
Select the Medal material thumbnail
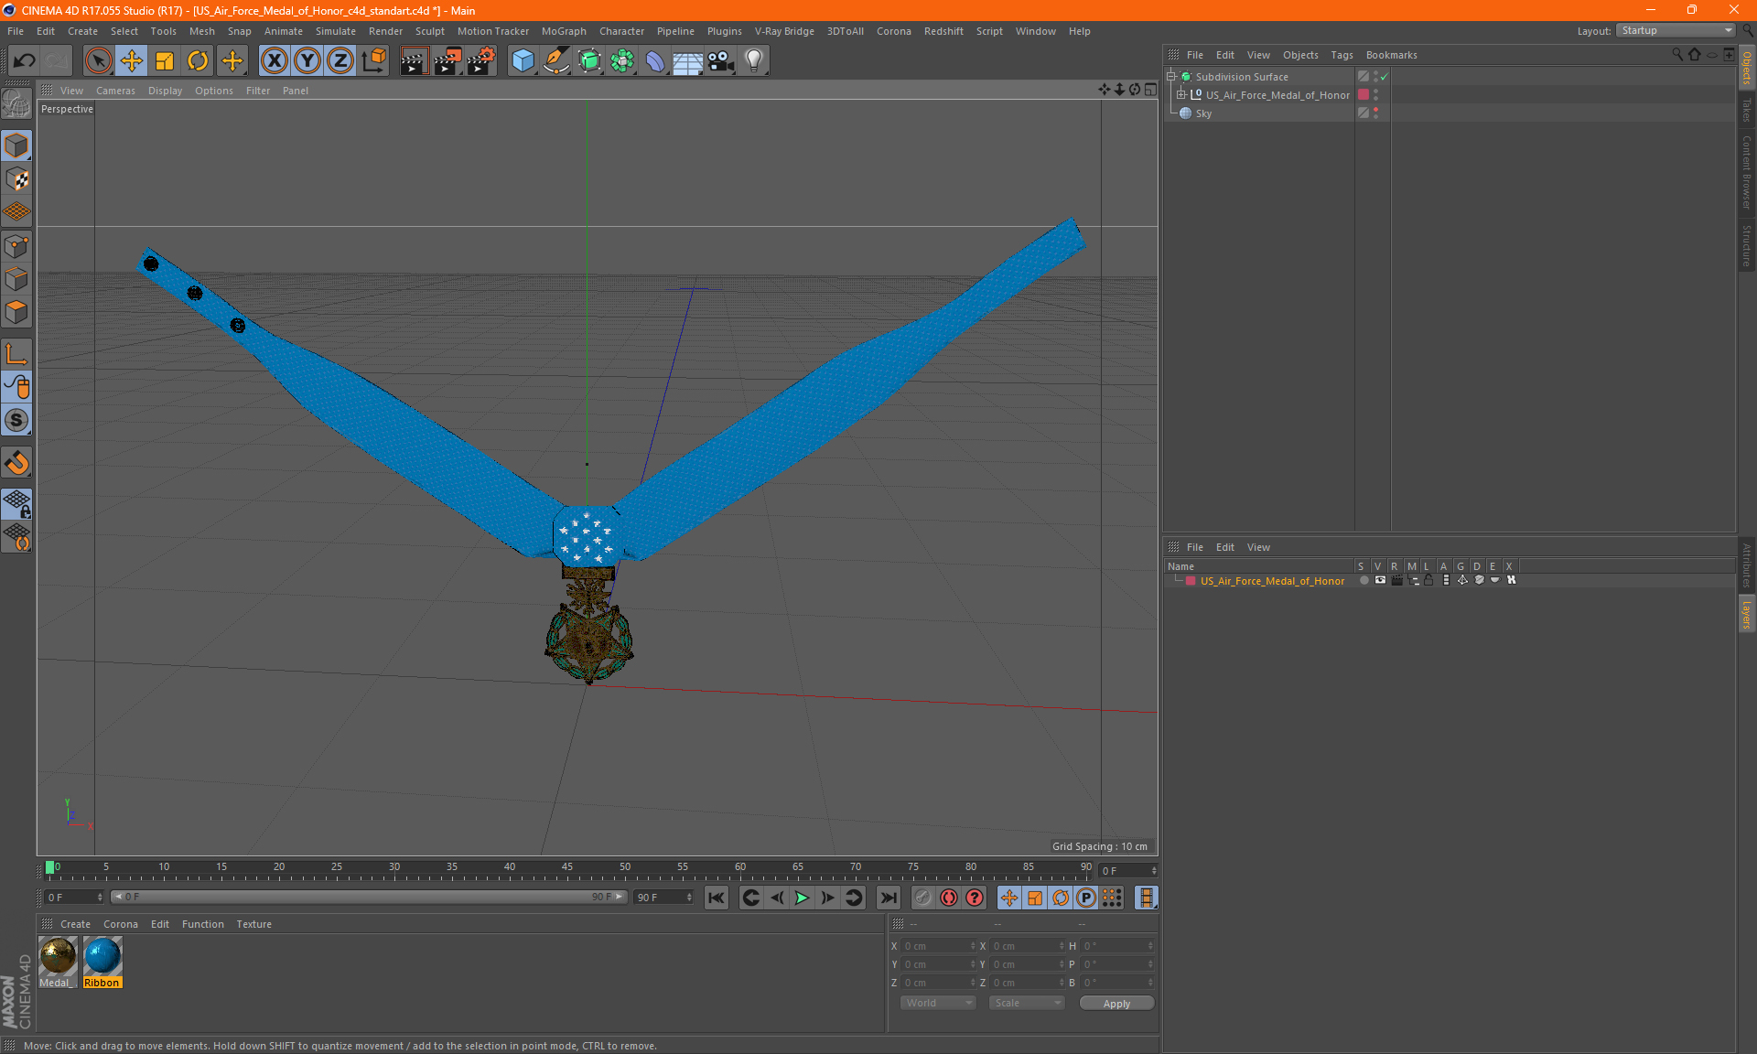pyautogui.click(x=58, y=956)
